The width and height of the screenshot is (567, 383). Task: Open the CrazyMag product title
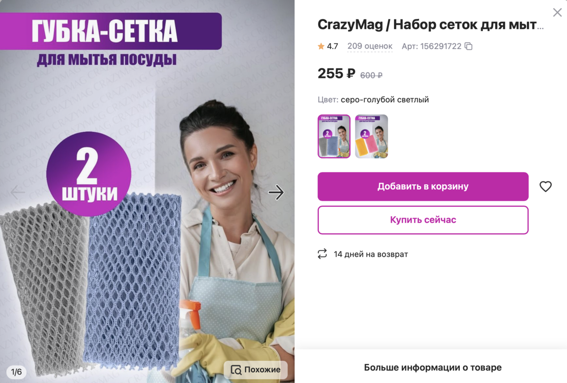click(431, 25)
